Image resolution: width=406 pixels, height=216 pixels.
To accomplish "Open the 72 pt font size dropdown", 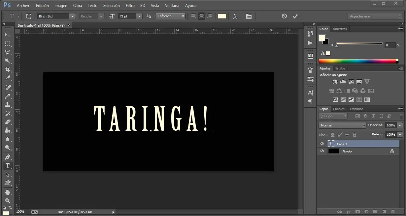I will [x=139, y=16].
